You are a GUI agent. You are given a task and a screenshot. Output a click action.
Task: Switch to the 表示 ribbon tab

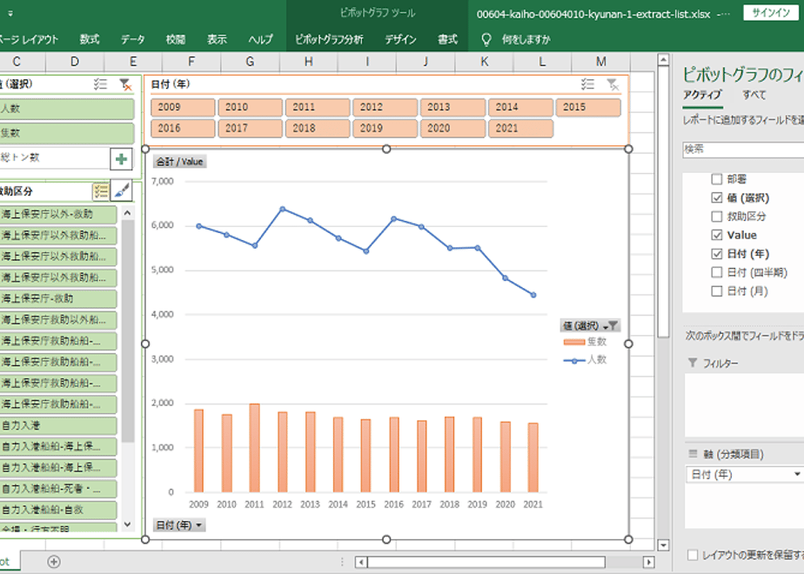tap(217, 39)
